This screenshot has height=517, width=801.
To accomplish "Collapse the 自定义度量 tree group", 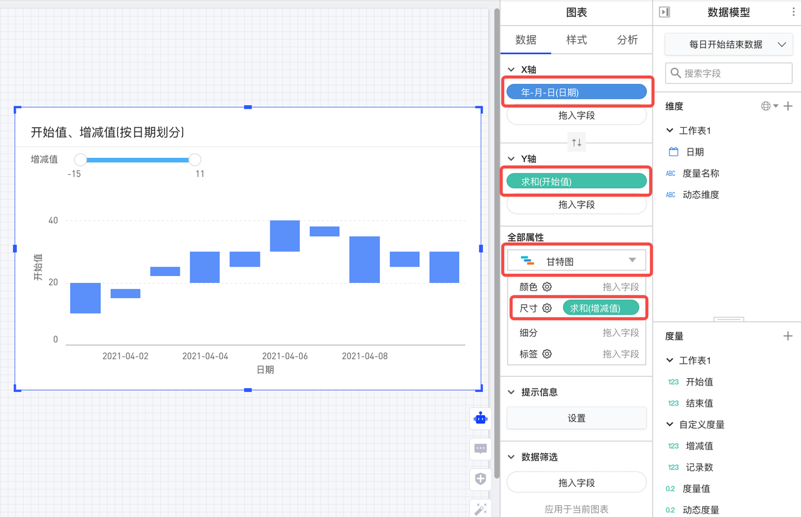I will click(x=670, y=424).
